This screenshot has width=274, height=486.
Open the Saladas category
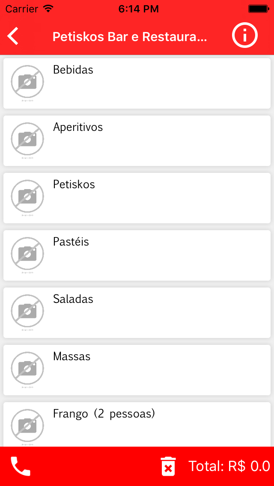coord(73,299)
